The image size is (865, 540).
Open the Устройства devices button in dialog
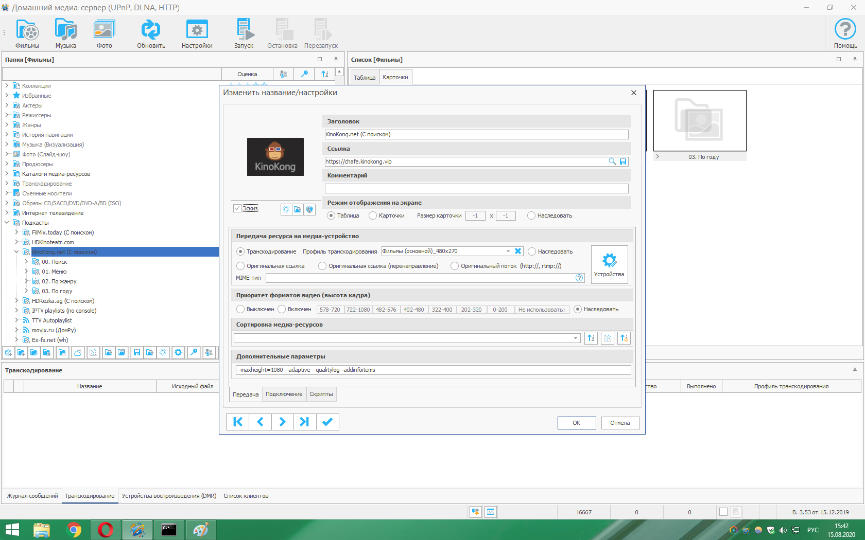609,264
